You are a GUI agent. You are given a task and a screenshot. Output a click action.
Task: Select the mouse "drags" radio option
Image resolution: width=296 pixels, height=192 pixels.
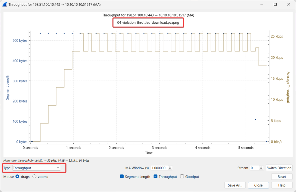pyautogui.click(x=17, y=177)
